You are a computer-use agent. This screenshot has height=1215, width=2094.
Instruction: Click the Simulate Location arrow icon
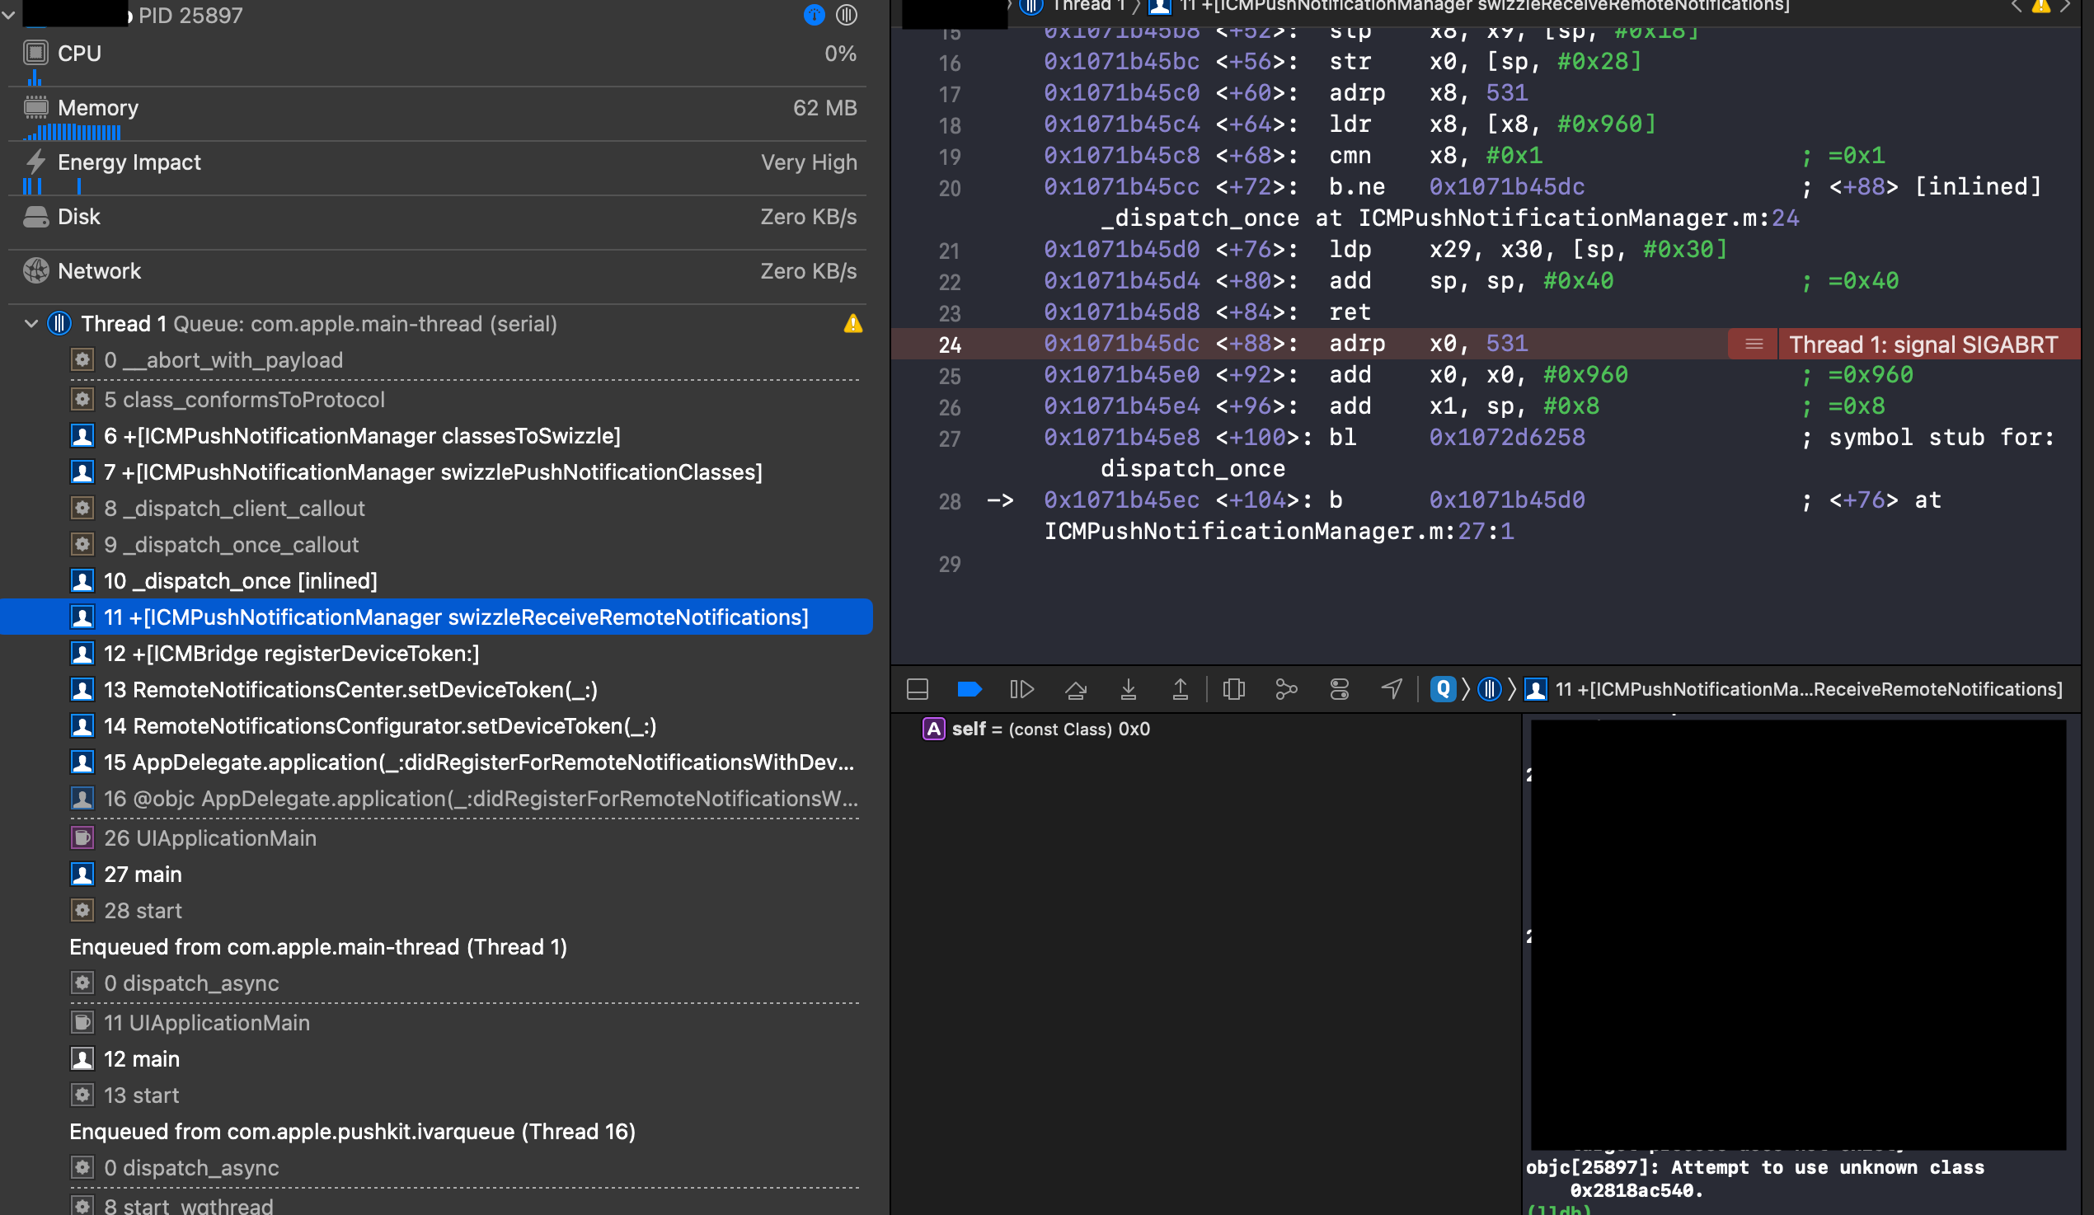pos(1392,689)
